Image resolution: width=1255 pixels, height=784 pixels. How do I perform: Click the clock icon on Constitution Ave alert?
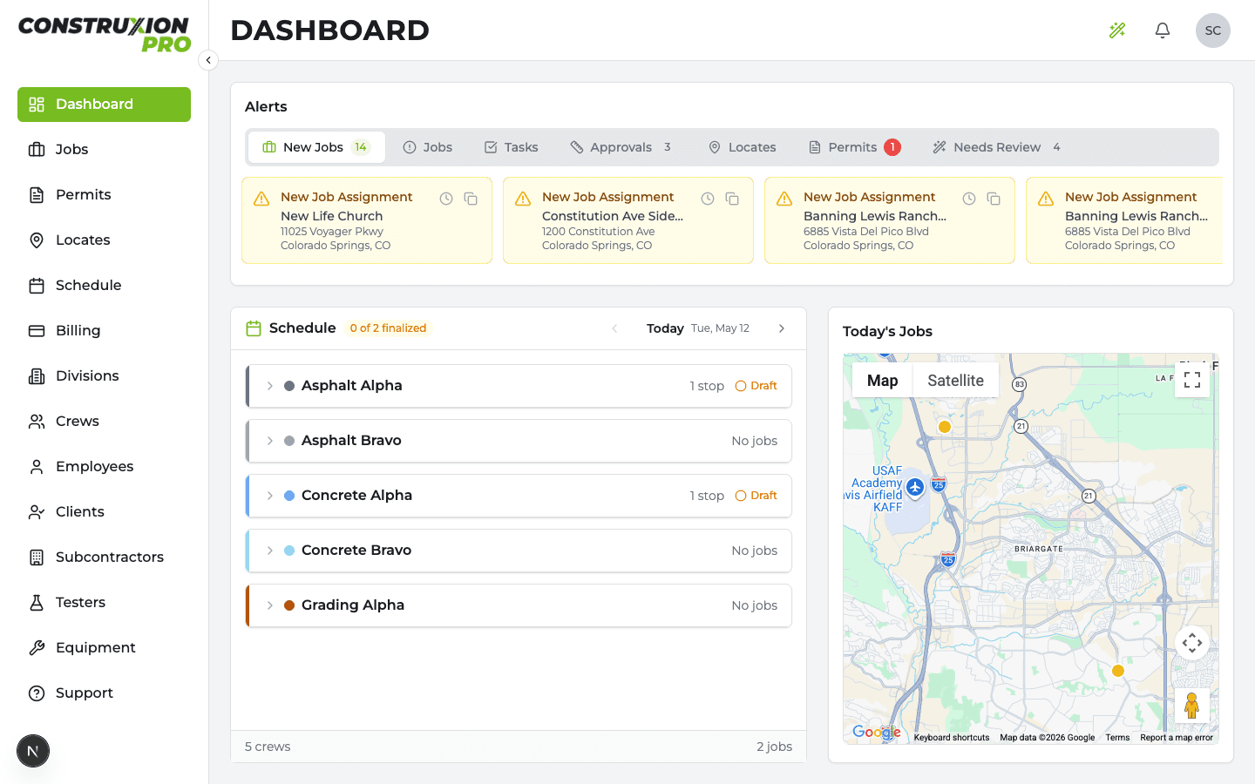[708, 199]
